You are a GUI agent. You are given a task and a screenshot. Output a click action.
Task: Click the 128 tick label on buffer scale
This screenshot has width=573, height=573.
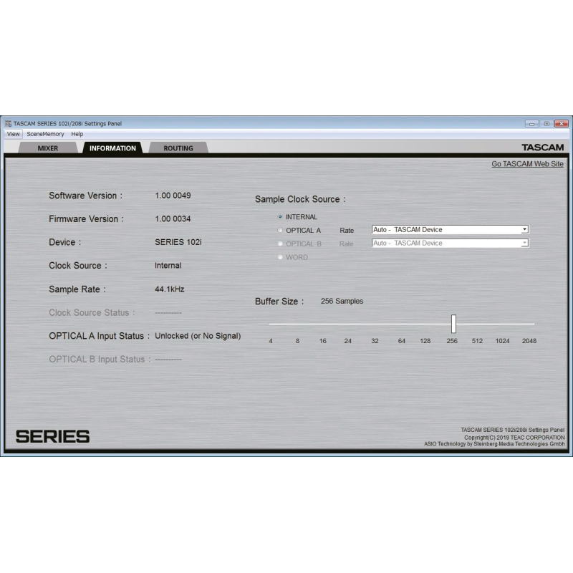tap(425, 341)
